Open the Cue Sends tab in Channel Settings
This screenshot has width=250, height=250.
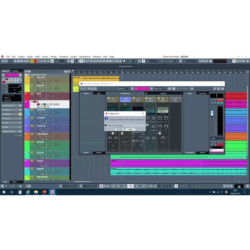coord(202,94)
